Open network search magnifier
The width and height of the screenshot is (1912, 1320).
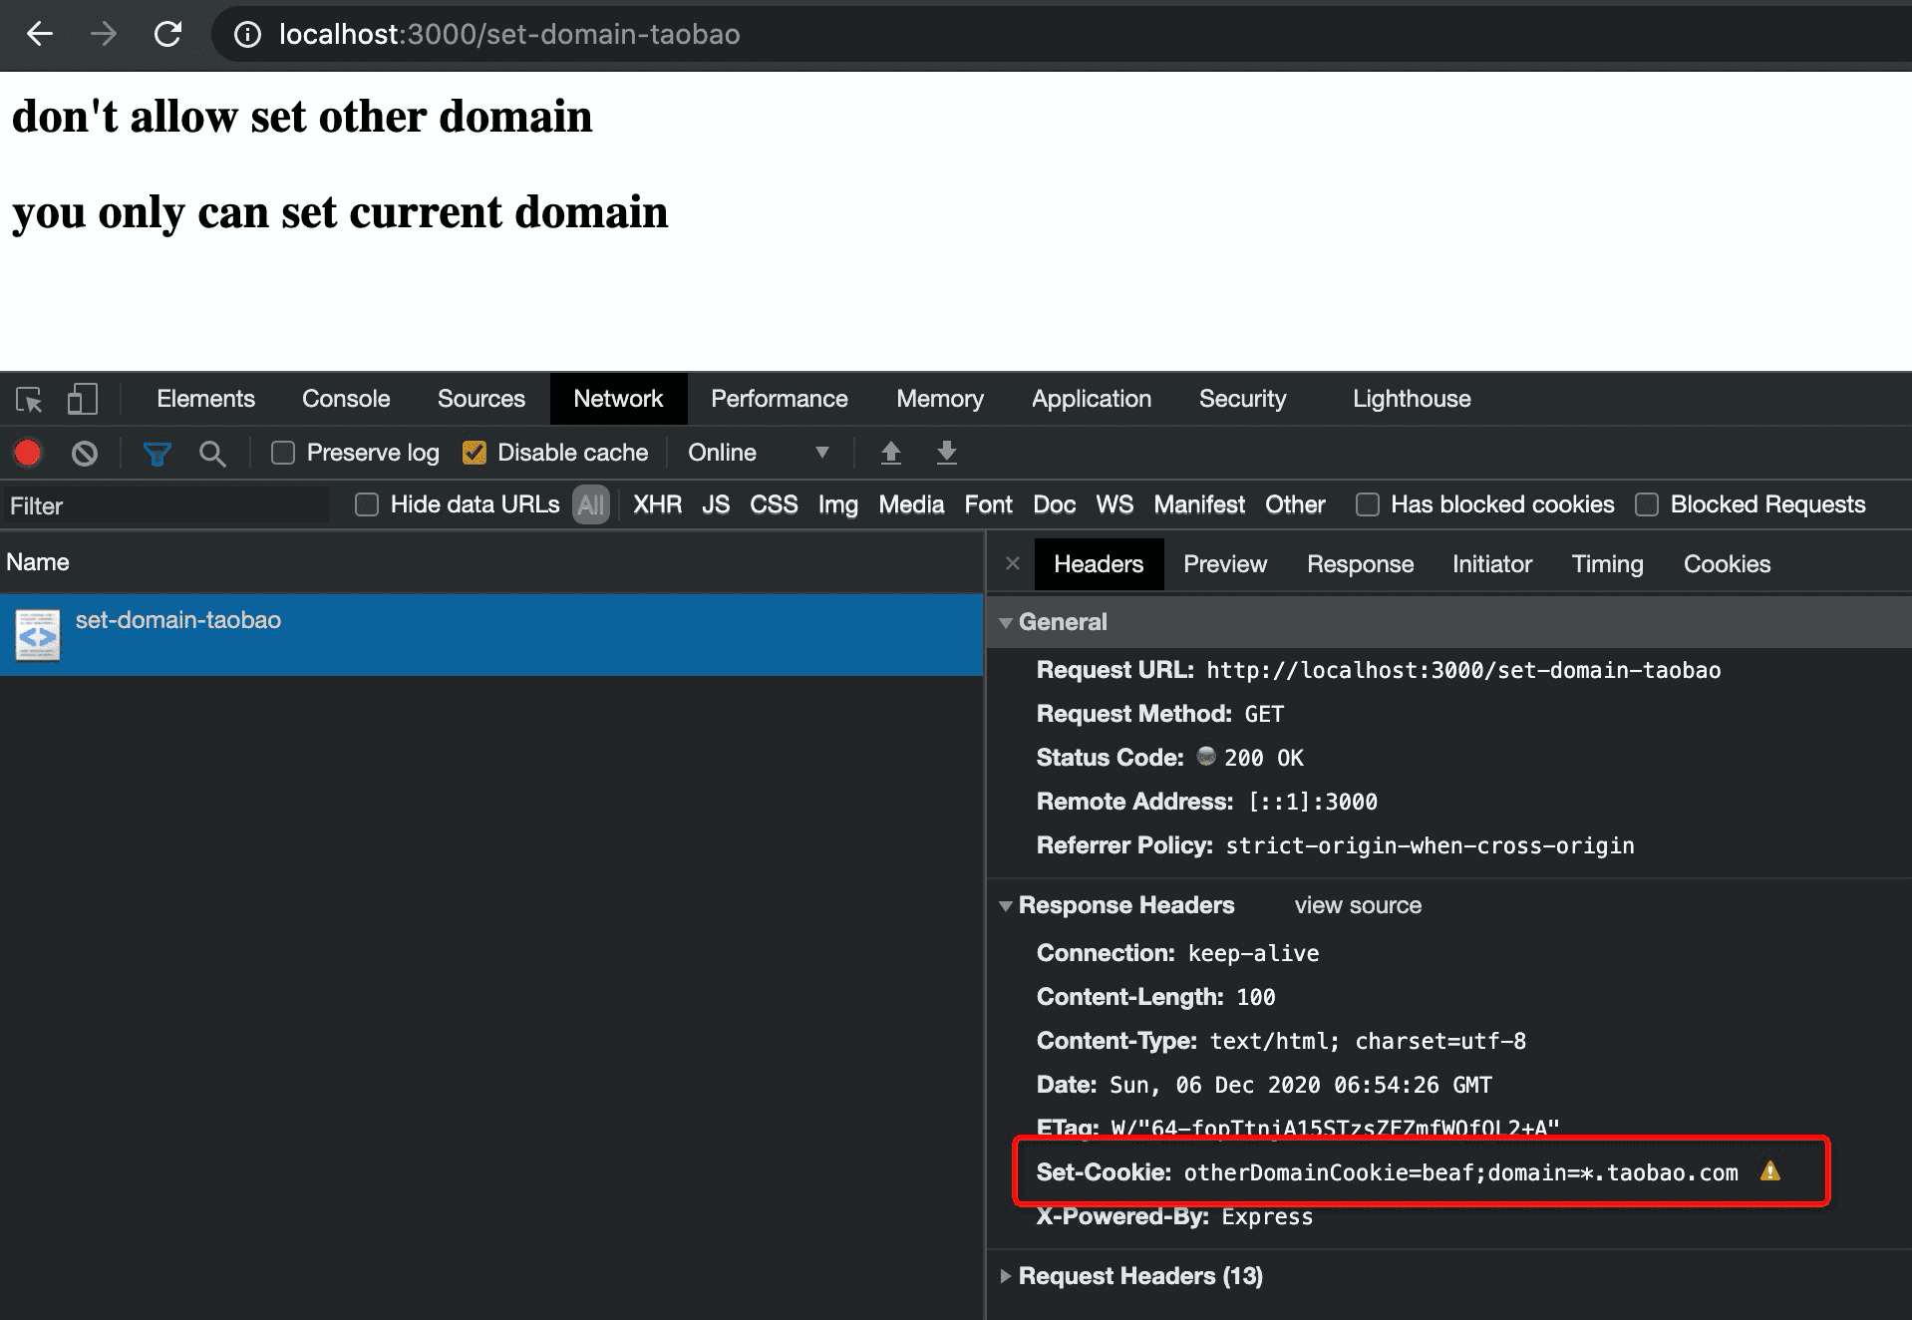[x=211, y=454]
